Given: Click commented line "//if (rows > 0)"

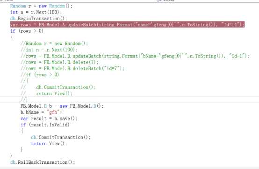Looking at the screenshot, I should pos(40,75).
